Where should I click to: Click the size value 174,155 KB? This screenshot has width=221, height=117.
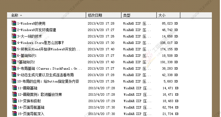[x=169, y=49]
